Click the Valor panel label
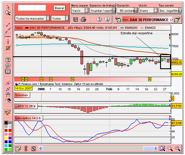This screenshot has height=155, width=185. [x=19, y=28]
